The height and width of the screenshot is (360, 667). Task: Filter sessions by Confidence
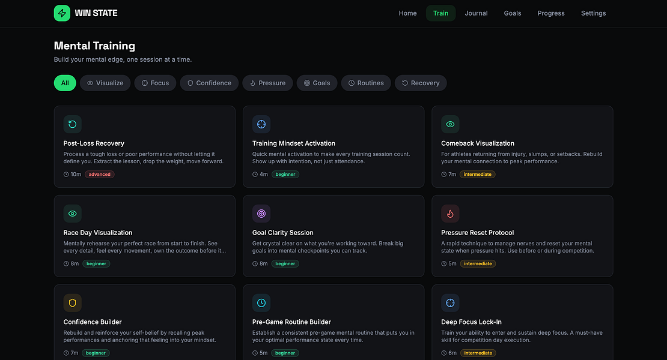[x=209, y=83]
